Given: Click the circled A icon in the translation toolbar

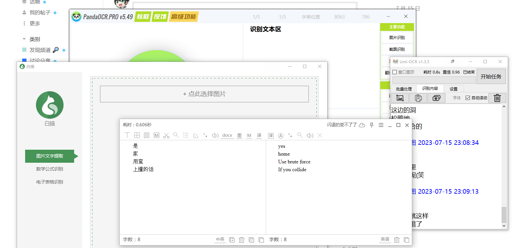Looking at the screenshot, I should pyautogui.click(x=280, y=136).
